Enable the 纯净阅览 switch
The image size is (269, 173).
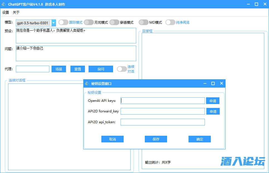tap(170, 22)
